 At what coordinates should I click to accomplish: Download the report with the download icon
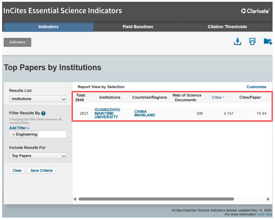click(237, 42)
